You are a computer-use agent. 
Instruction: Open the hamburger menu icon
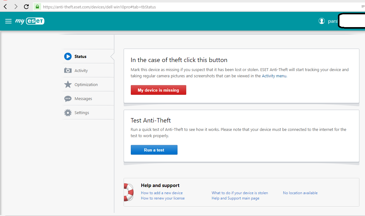(8, 21)
